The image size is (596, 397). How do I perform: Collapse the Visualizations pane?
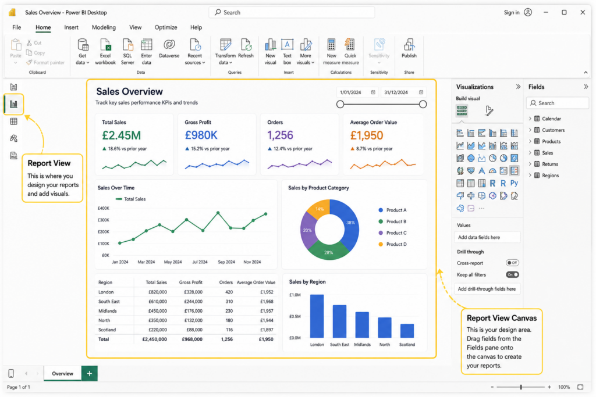(518, 87)
